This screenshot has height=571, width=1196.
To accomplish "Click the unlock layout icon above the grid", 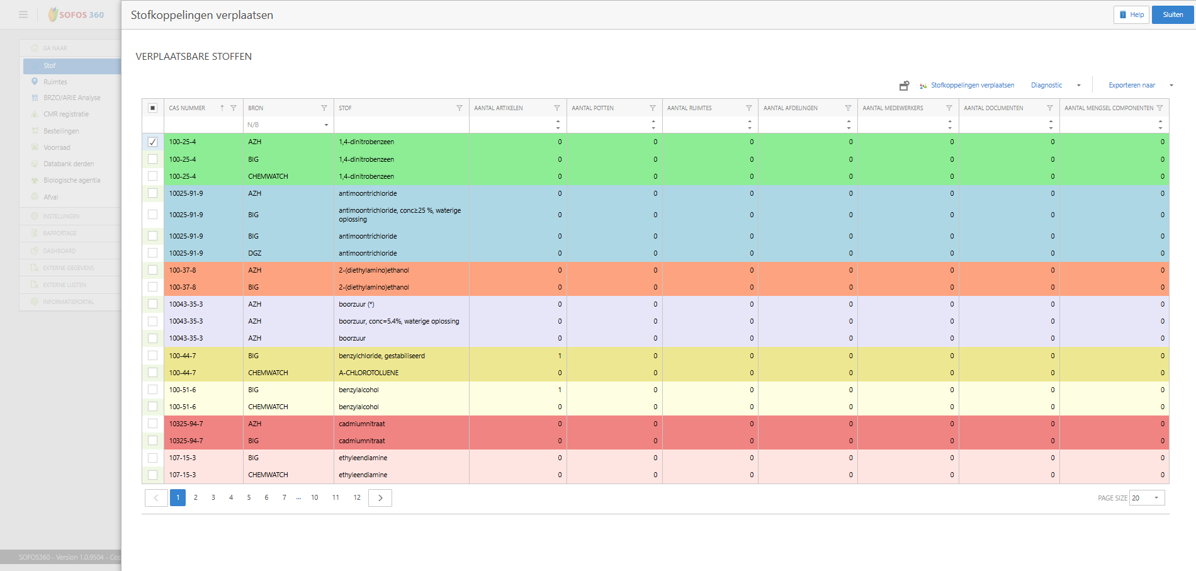I will click(904, 86).
